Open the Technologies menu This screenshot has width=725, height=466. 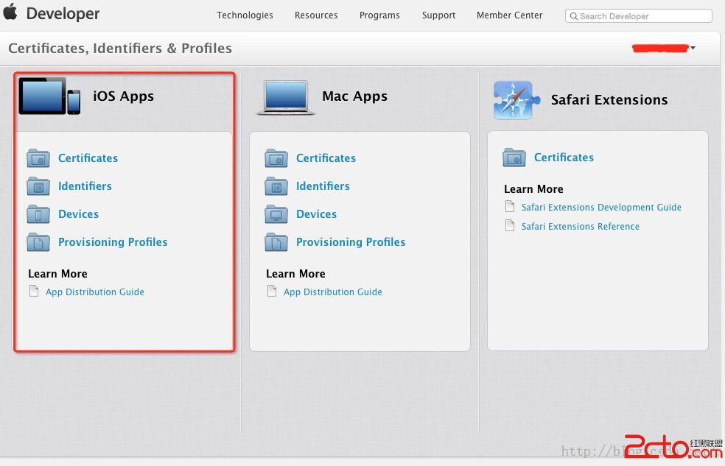pyautogui.click(x=245, y=15)
